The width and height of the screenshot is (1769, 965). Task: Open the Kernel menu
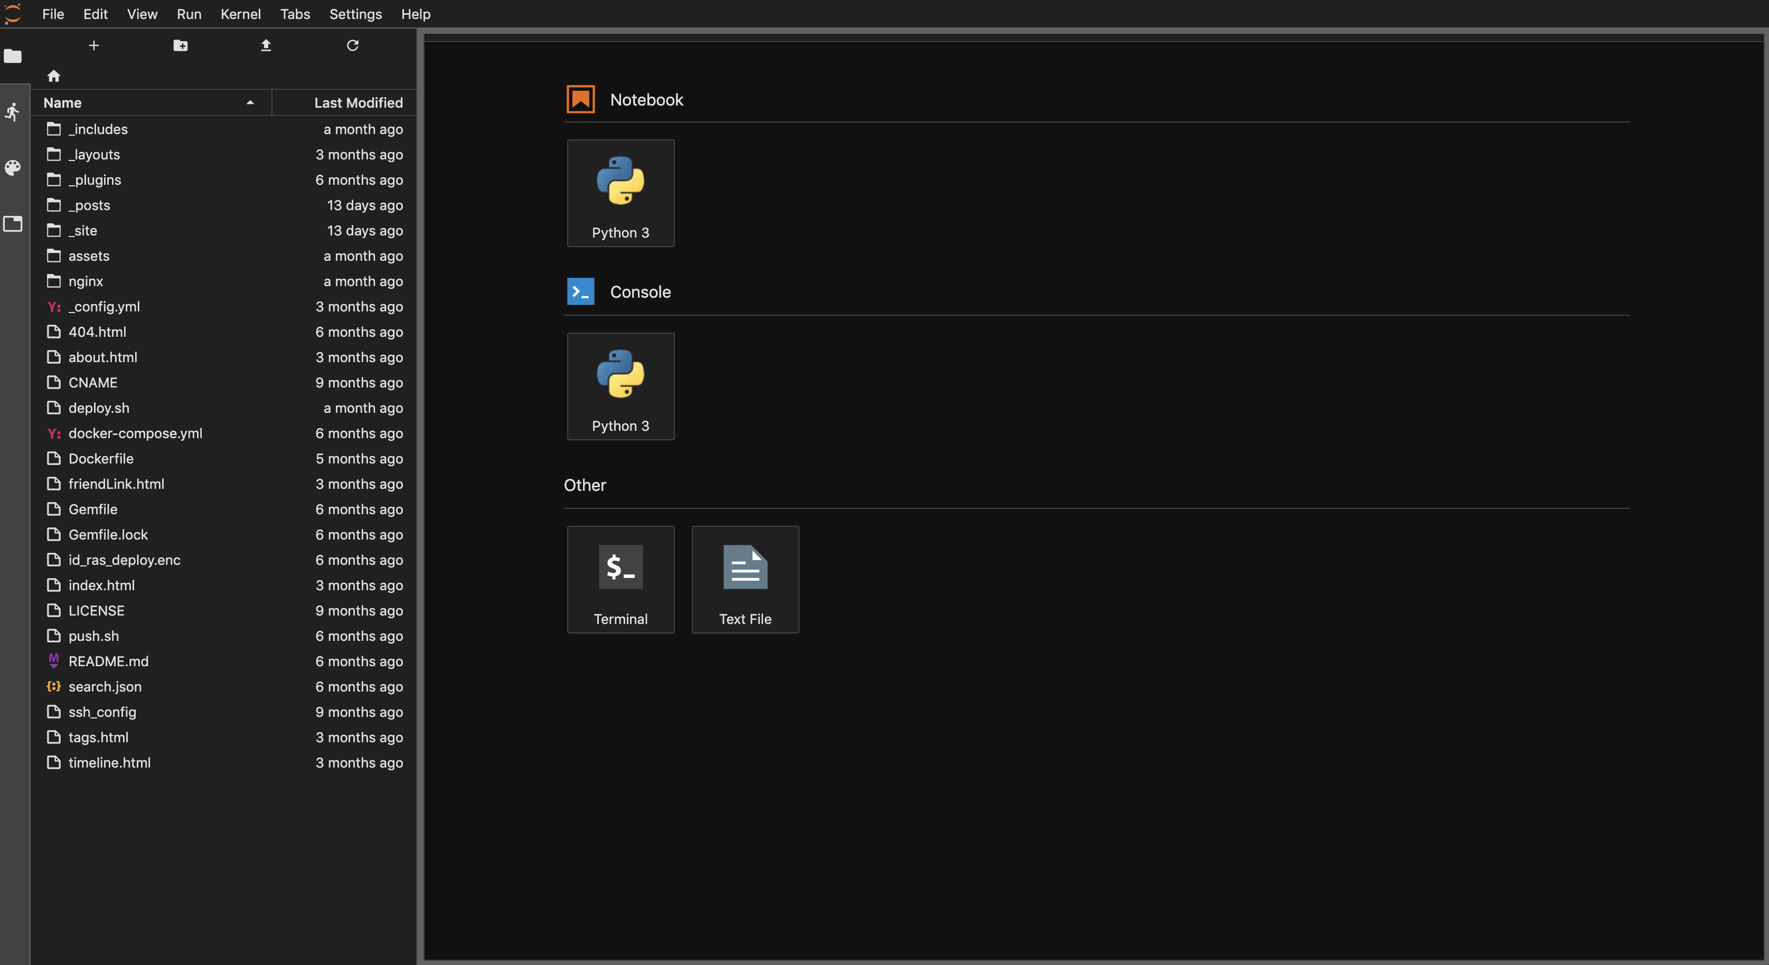(240, 14)
